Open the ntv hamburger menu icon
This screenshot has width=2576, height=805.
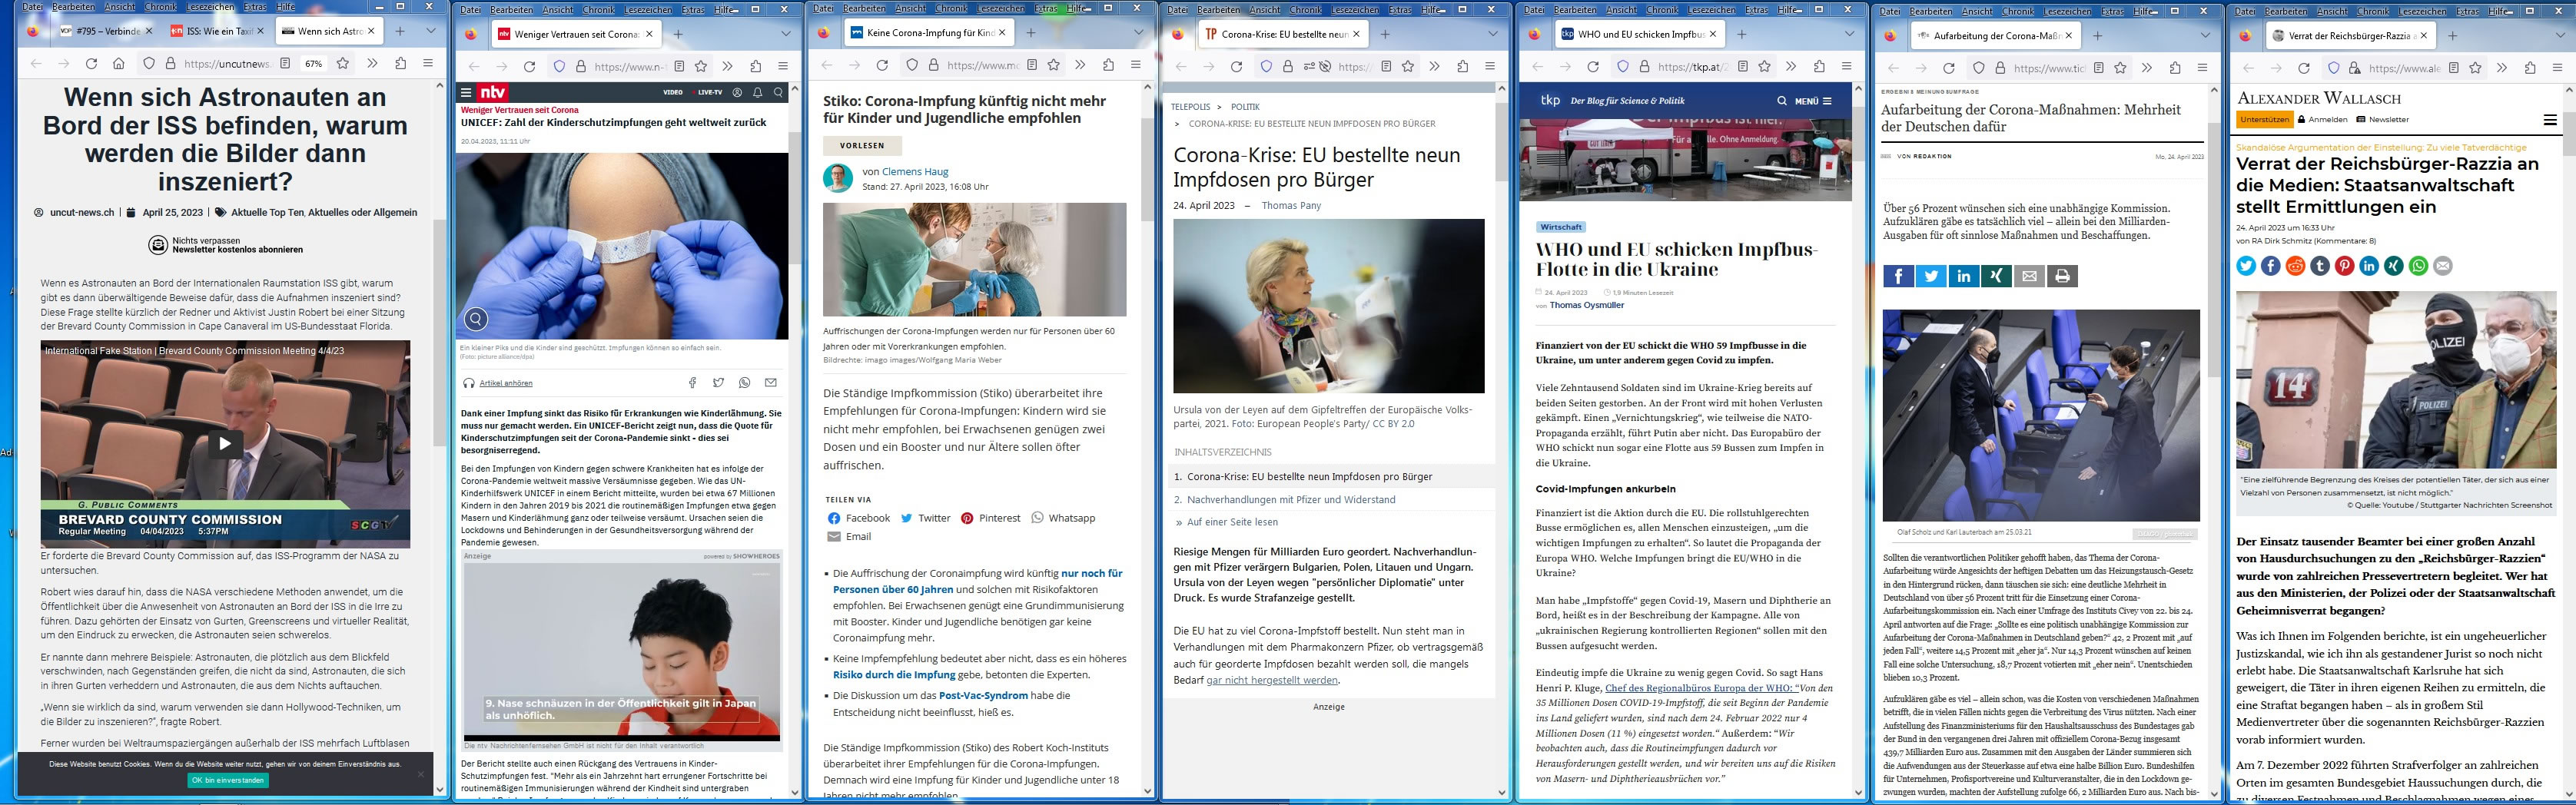tap(466, 93)
